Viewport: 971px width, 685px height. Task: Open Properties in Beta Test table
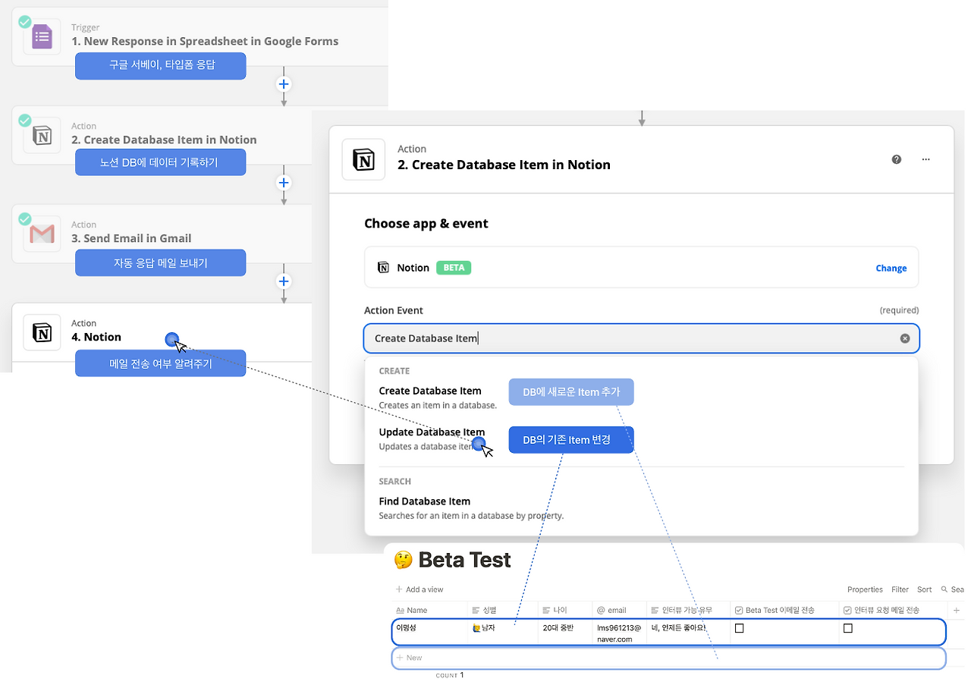[865, 589]
